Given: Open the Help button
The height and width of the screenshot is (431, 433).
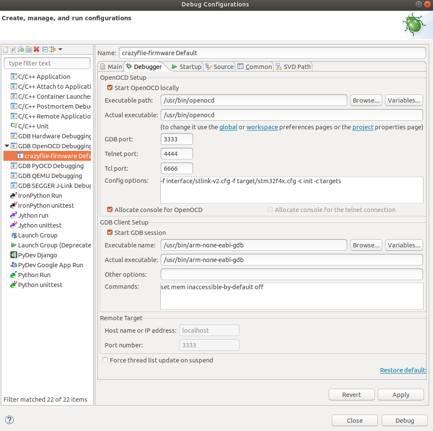Looking at the screenshot, I should pyautogui.click(x=9, y=419).
